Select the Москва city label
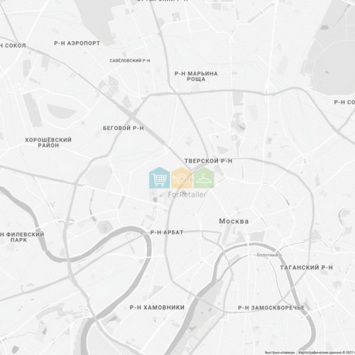This screenshot has height=355, width=355. (x=234, y=222)
